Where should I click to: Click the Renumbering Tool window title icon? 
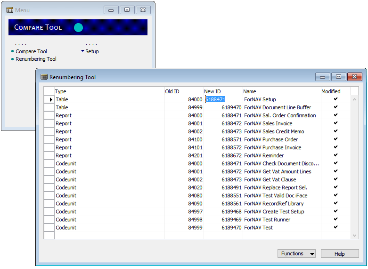(44, 77)
